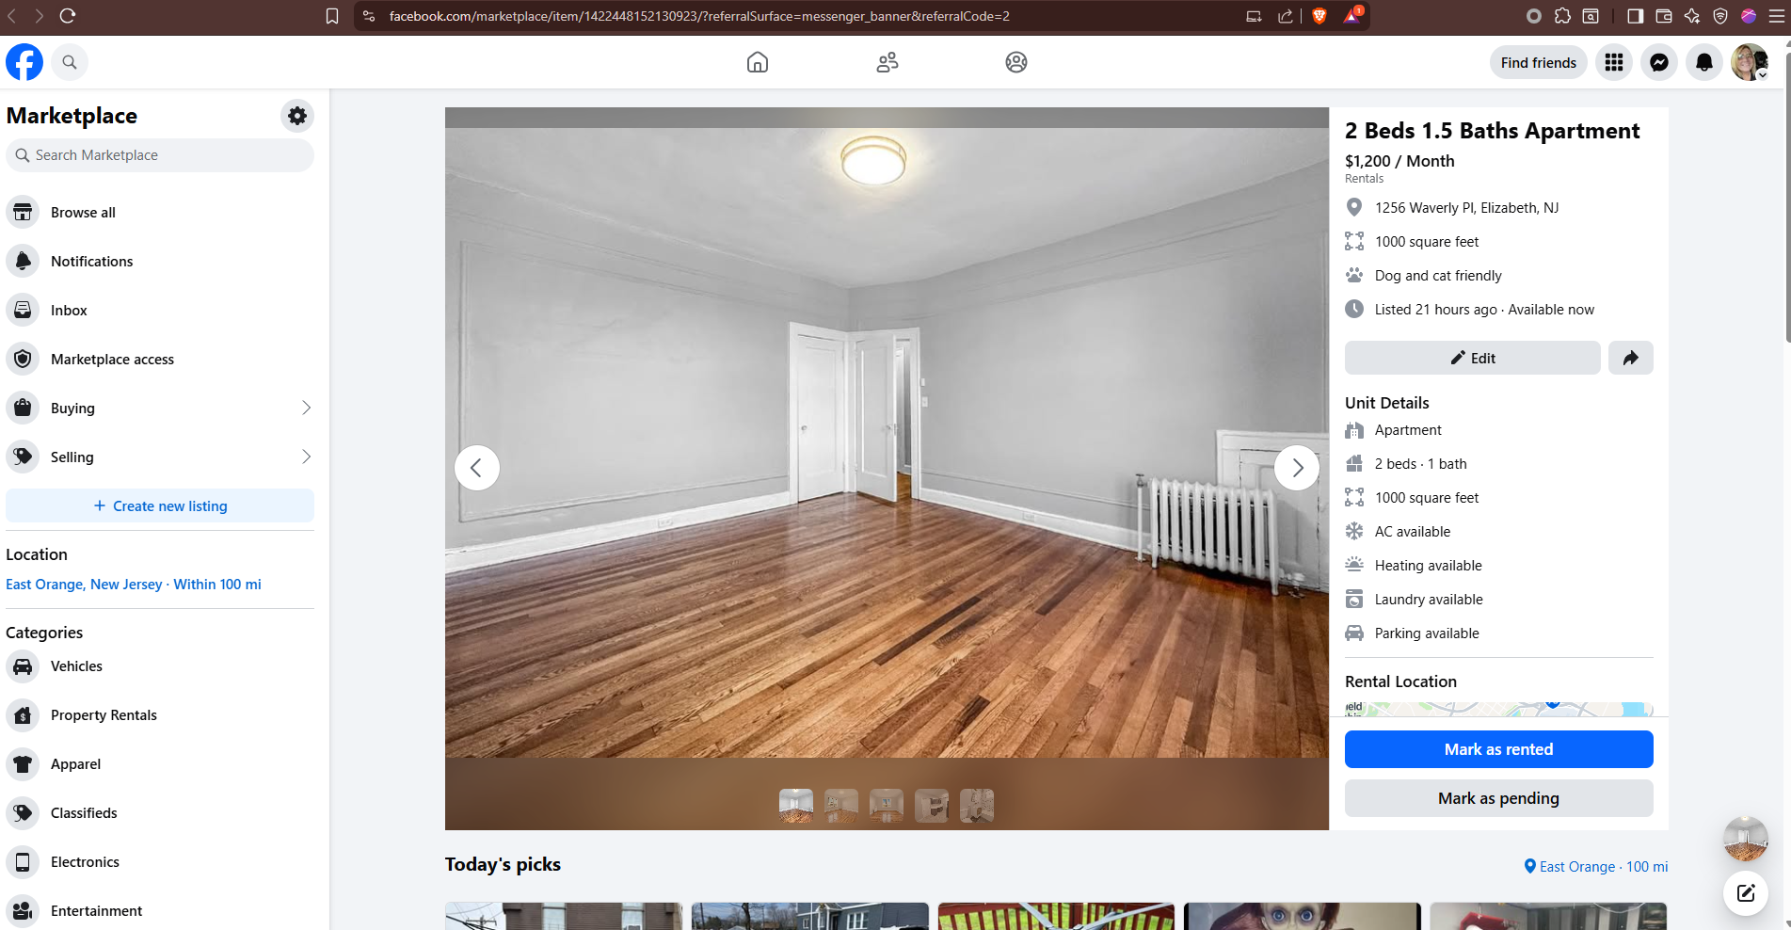
Task: Show next listing photo
Action: point(1297,468)
